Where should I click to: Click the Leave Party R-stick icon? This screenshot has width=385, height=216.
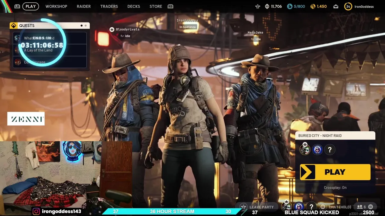pos(244,207)
